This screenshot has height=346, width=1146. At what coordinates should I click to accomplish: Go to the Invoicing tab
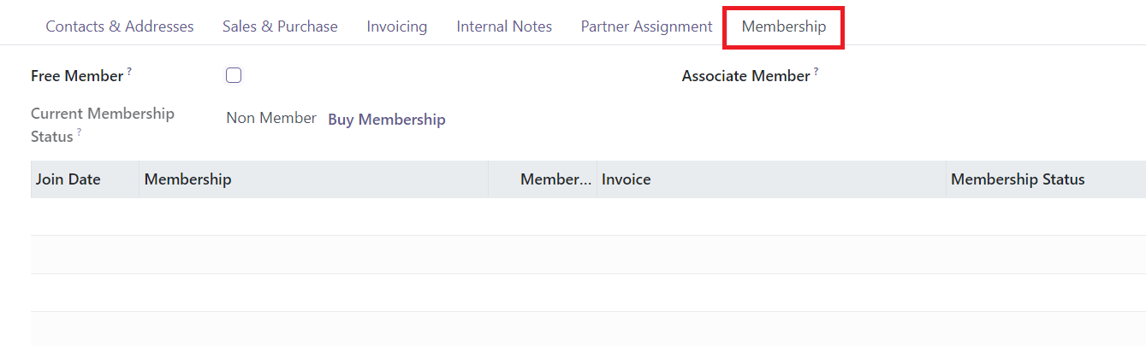396,26
